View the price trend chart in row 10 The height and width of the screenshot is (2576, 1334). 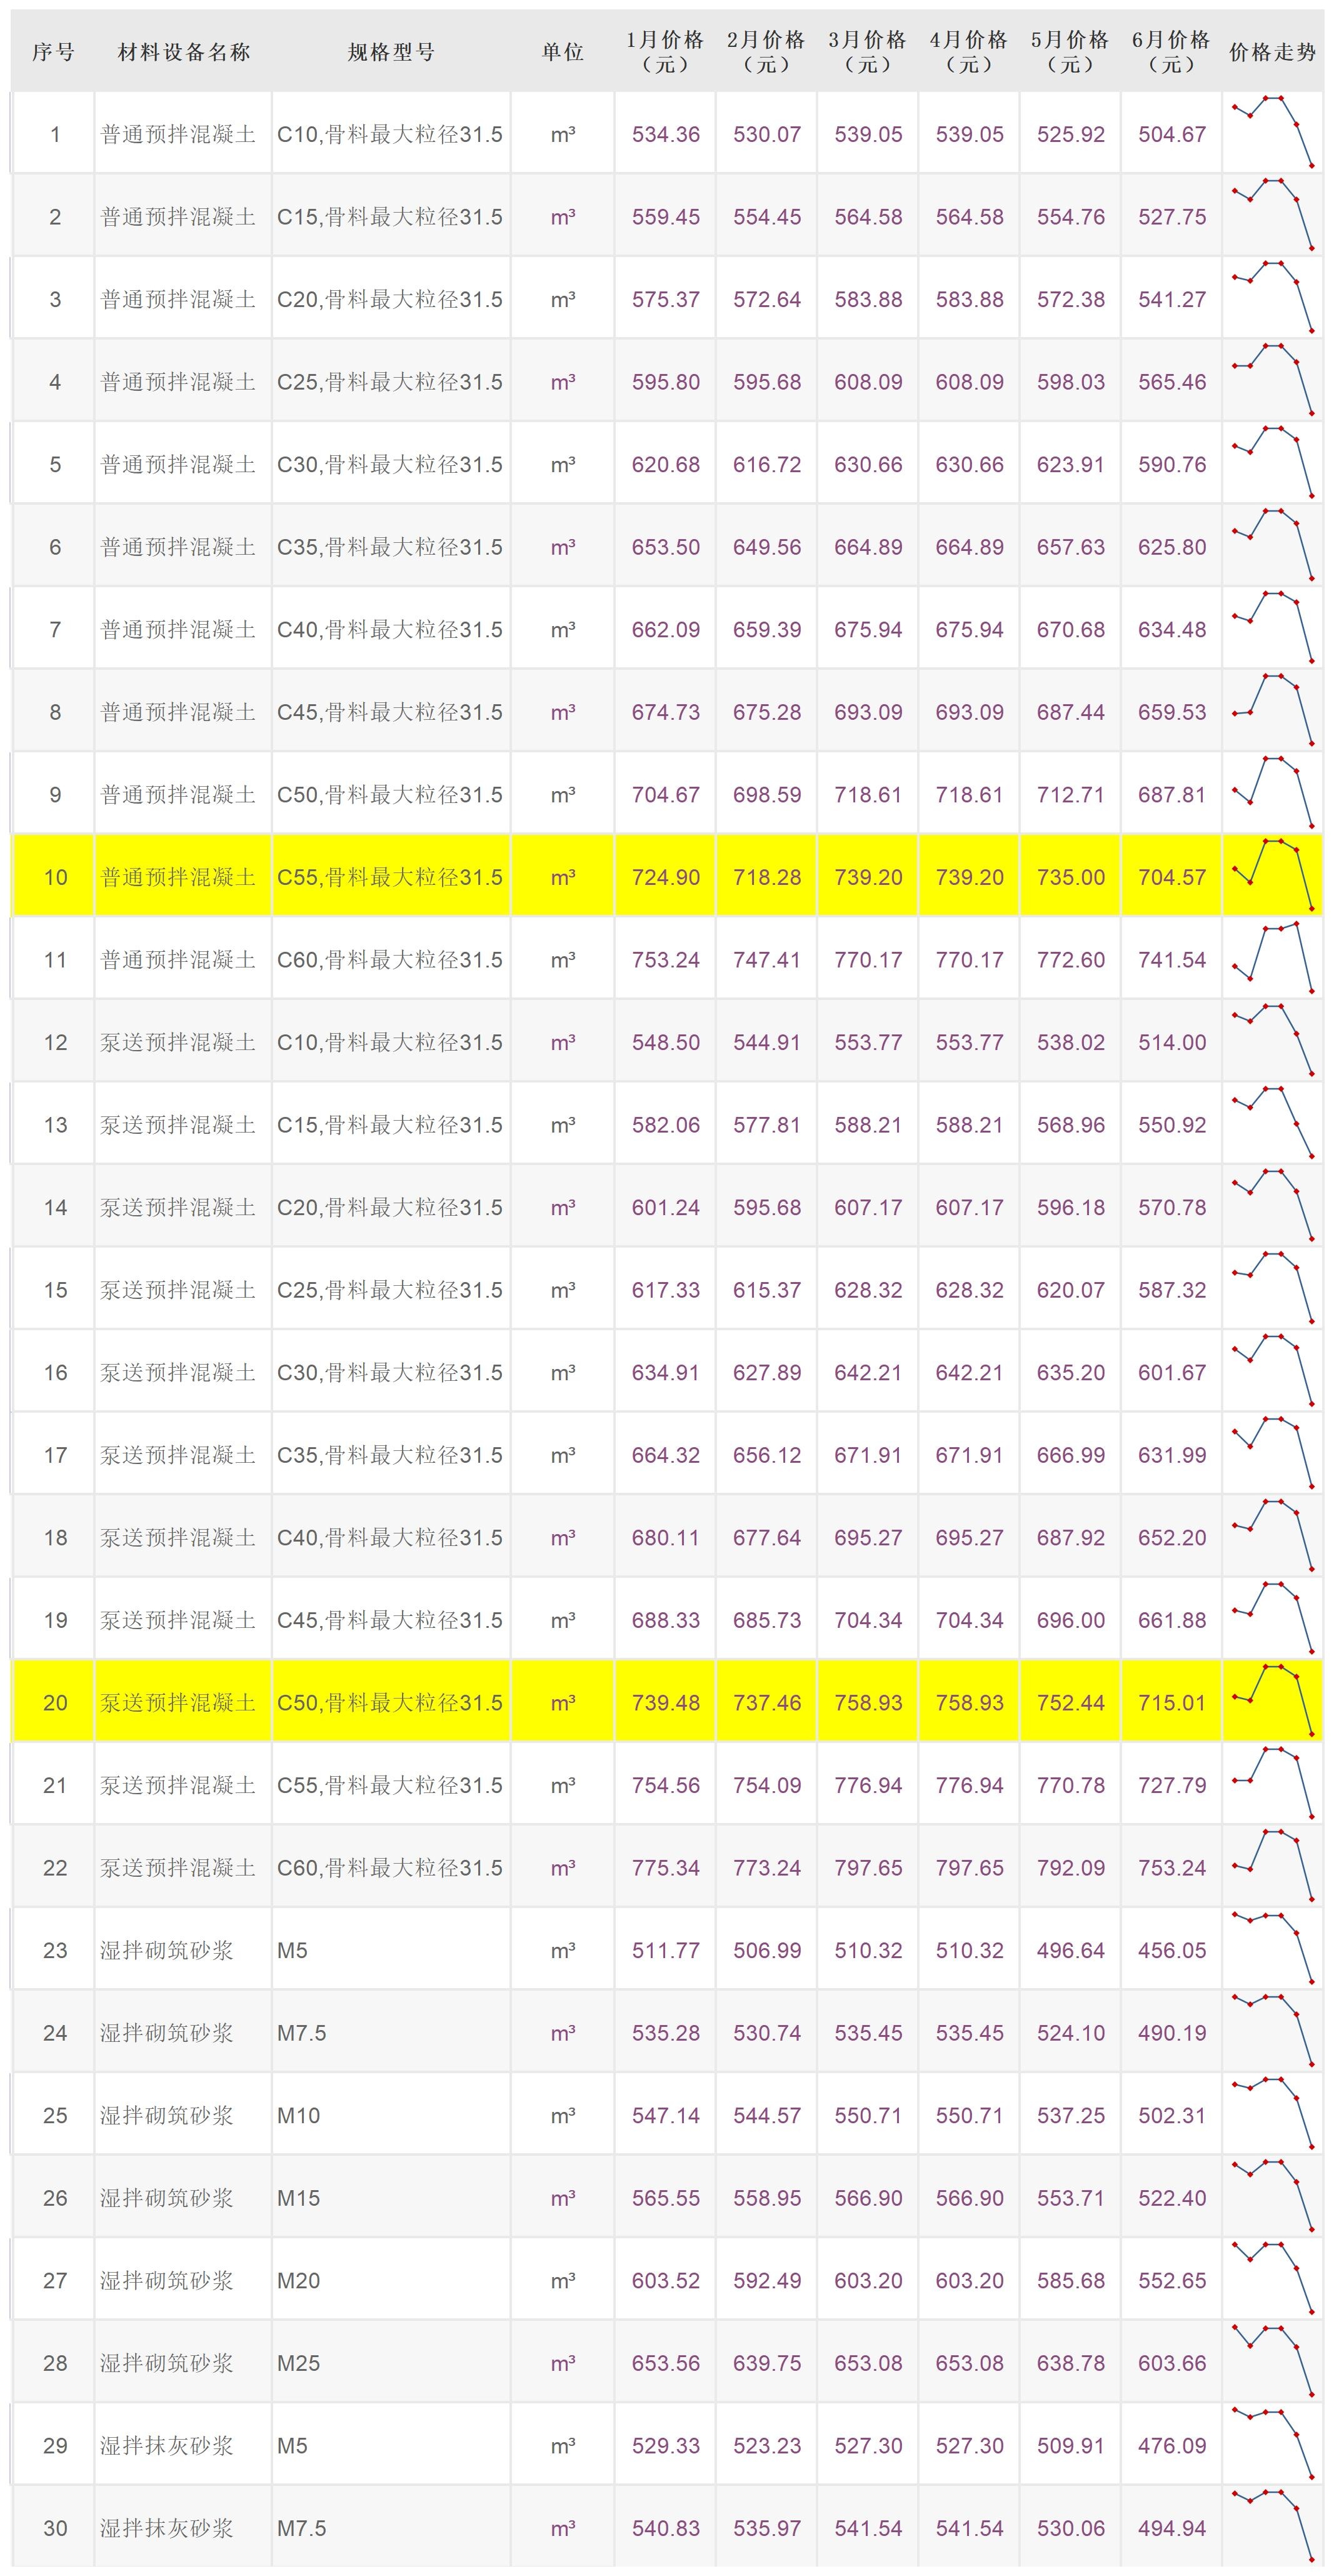1272,875
